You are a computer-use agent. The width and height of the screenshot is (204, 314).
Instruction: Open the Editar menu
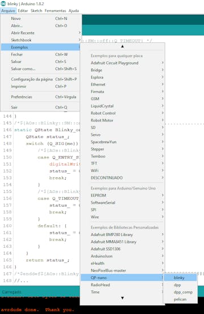(x=23, y=11)
